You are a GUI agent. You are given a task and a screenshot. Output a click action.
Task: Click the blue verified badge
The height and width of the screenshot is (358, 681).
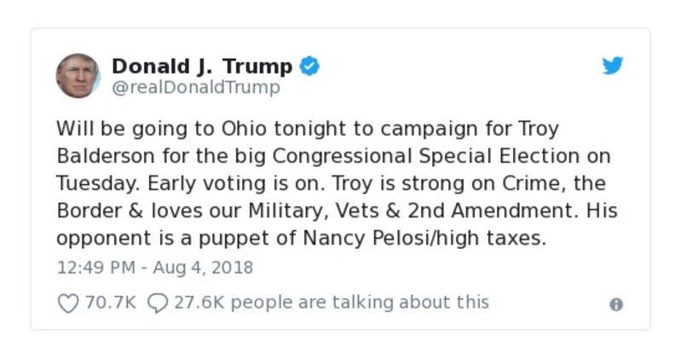[309, 66]
